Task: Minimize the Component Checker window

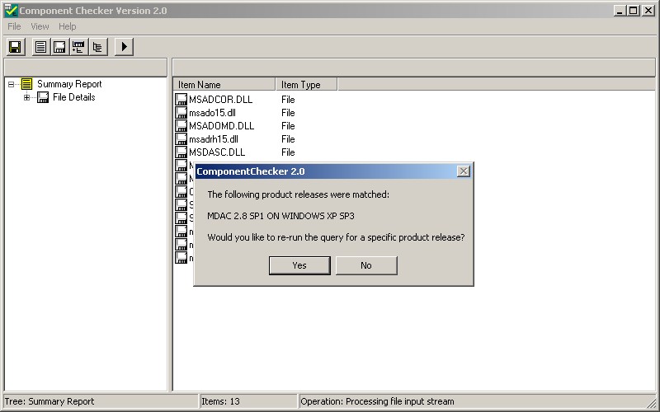Action: tap(620, 11)
